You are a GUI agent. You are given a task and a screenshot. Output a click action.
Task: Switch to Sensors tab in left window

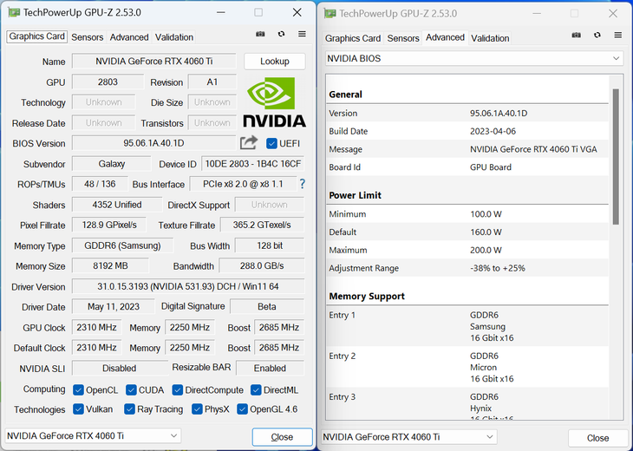(x=88, y=37)
